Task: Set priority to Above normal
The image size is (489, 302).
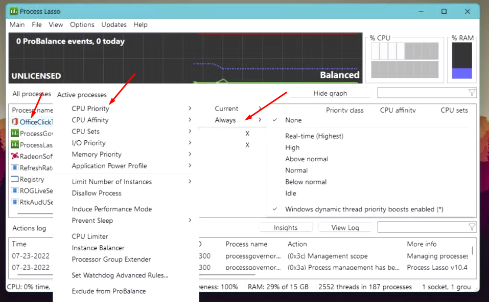Action: (307, 159)
